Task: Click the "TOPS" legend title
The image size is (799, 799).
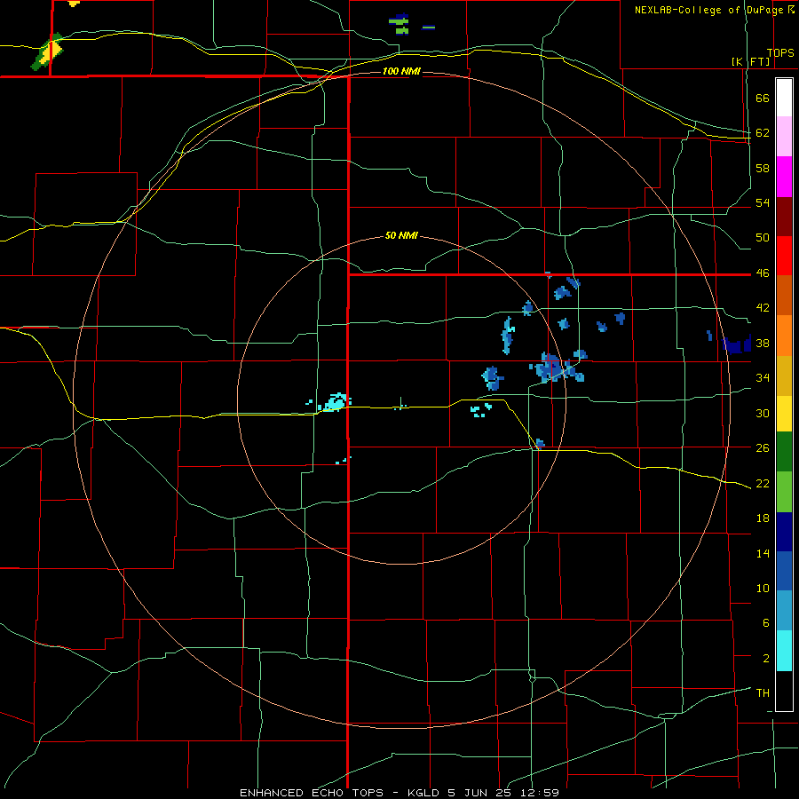Action: tap(780, 52)
